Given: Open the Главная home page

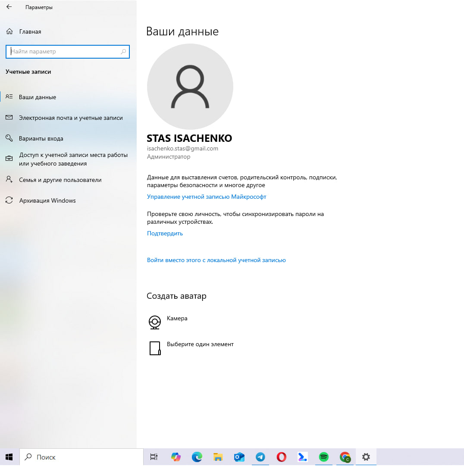Looking at the screenshot, I should pos(30,31).
